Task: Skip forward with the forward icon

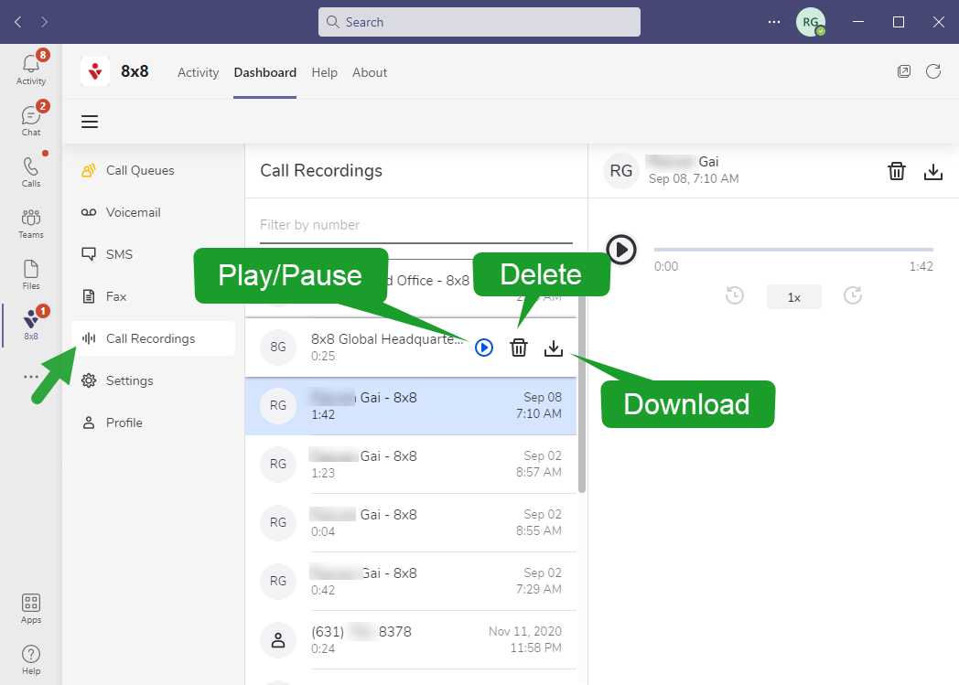Action: [x=853, y=296]
